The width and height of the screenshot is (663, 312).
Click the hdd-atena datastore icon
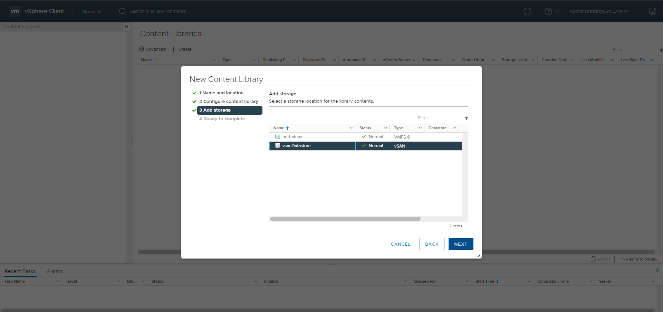pos(277,136)
